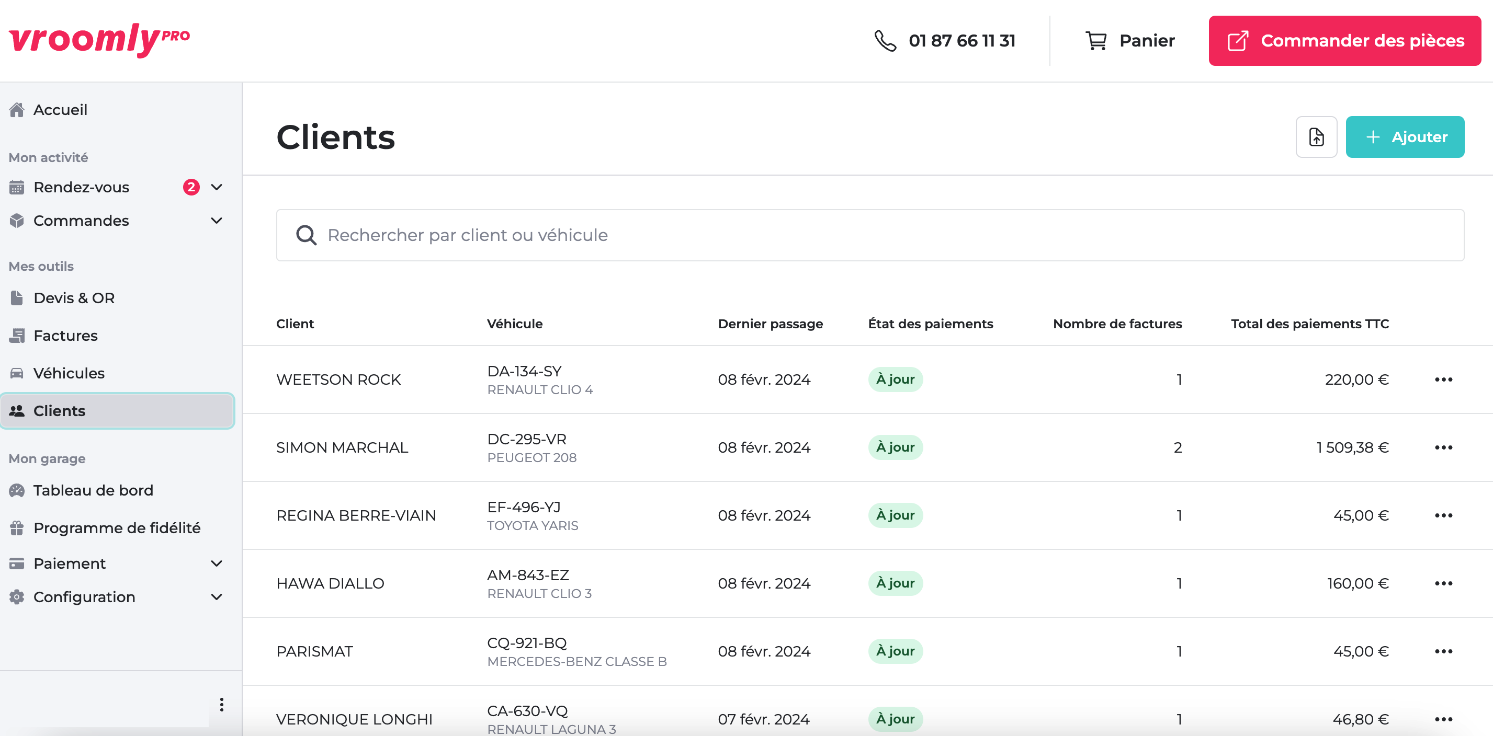Click the Véhicules car icon
The width and height of the screenshot is (1493, 736).
point(17,373)
